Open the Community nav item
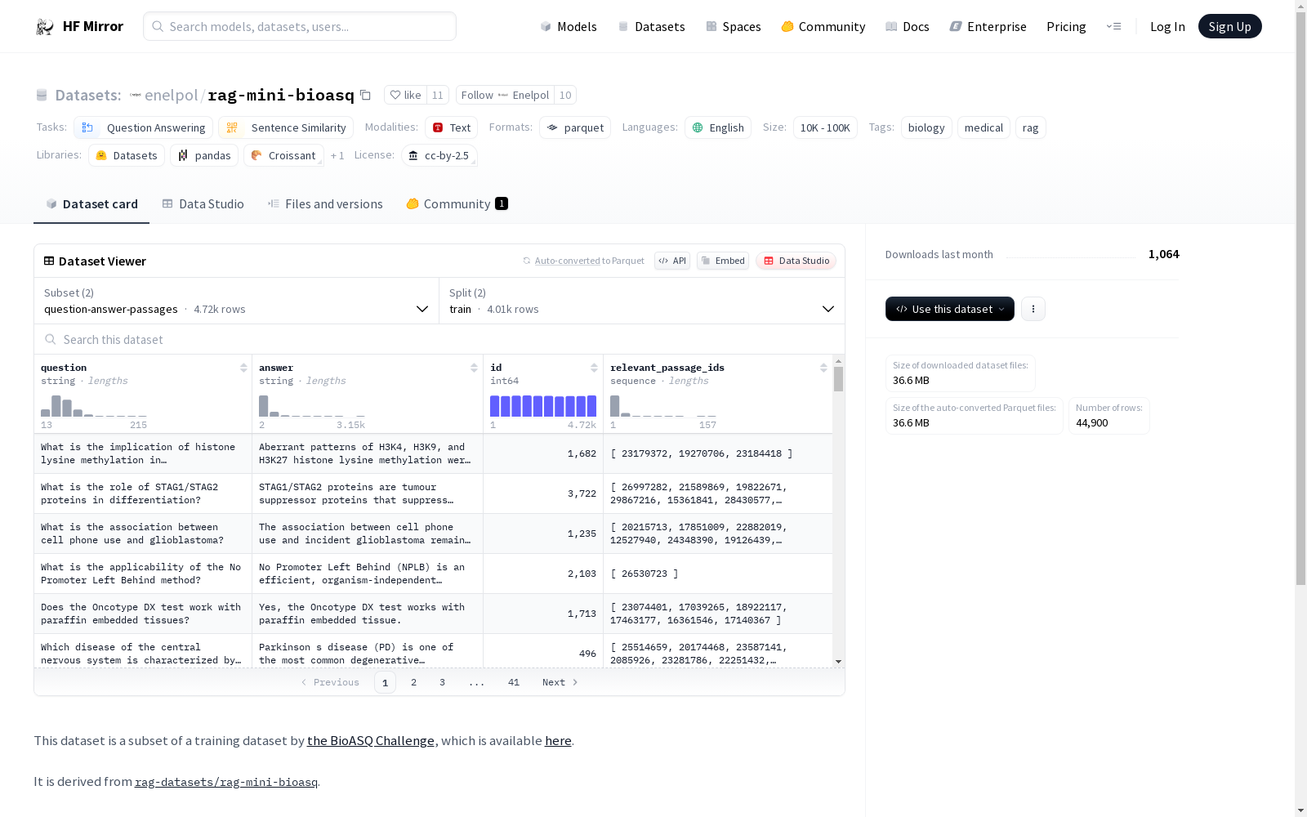Viewport: 1307px width, 817px height. coord(823,26)
